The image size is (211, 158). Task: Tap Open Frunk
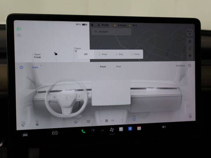pos(37,56)
